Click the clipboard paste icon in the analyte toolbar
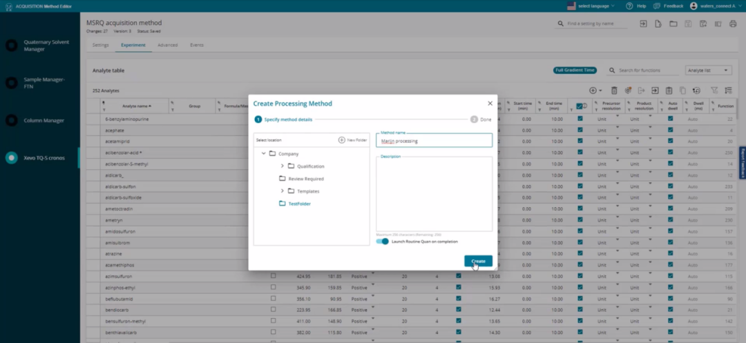Screen dimensions: 746x343 (x=669, y=90)
